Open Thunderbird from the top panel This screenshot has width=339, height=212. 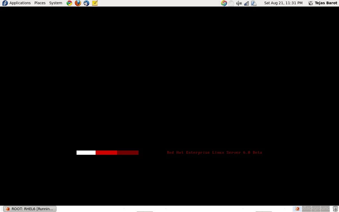click(86, 3)
